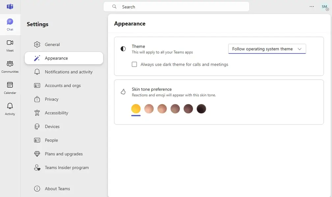332x197 pixels.
Task: Click the Notifications and activity bell icon
Action: (37, 72)
